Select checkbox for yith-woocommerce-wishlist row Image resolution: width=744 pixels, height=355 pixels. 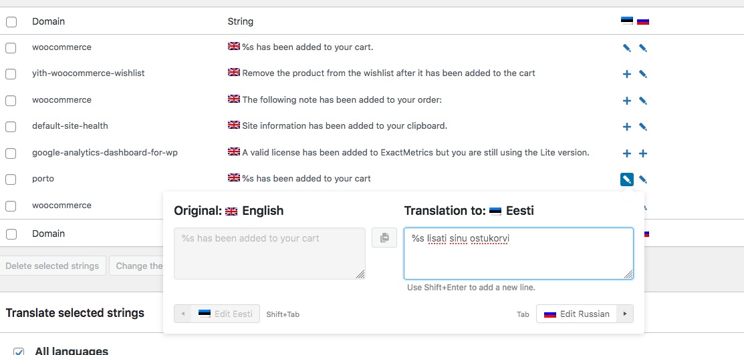tap(11, 74)
